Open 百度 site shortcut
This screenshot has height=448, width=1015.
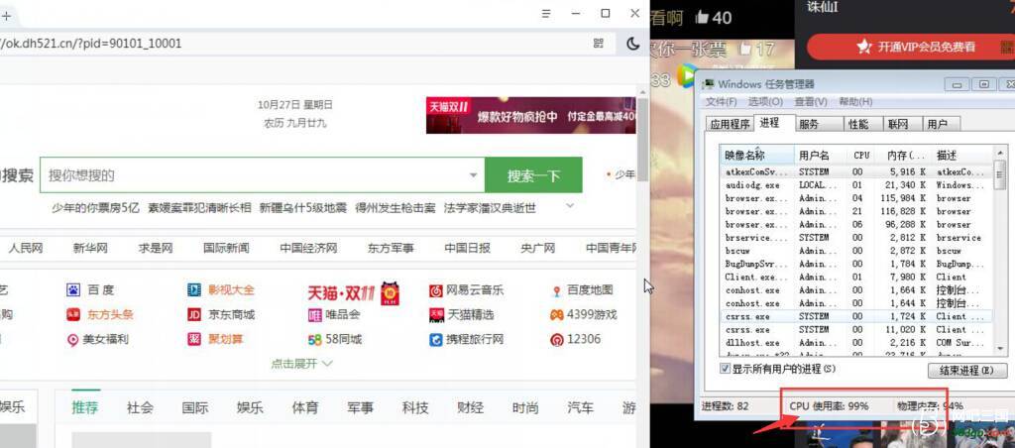[x=90, y=290]
